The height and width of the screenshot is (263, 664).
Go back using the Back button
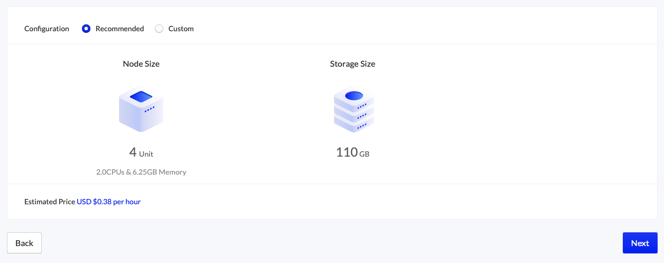tap(24, 243)
